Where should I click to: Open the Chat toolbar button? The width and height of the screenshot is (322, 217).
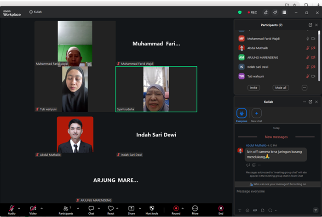pos(91,210)
